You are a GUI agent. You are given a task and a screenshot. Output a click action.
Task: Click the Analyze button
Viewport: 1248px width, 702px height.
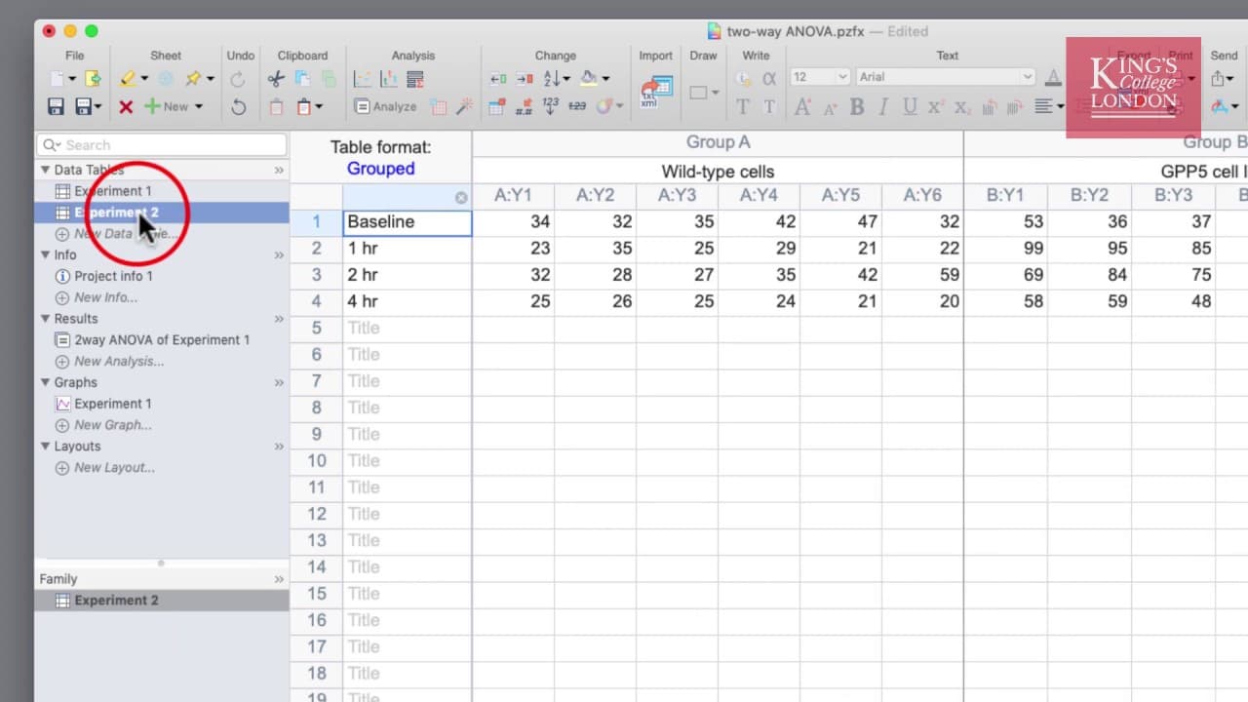386,106
